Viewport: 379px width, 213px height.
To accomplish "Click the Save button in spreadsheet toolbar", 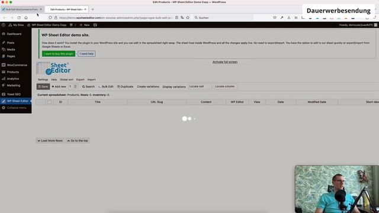I will point(43,87).
